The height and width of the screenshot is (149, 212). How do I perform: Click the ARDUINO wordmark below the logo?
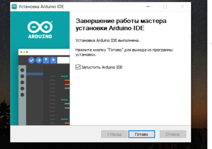click(40, 37)
